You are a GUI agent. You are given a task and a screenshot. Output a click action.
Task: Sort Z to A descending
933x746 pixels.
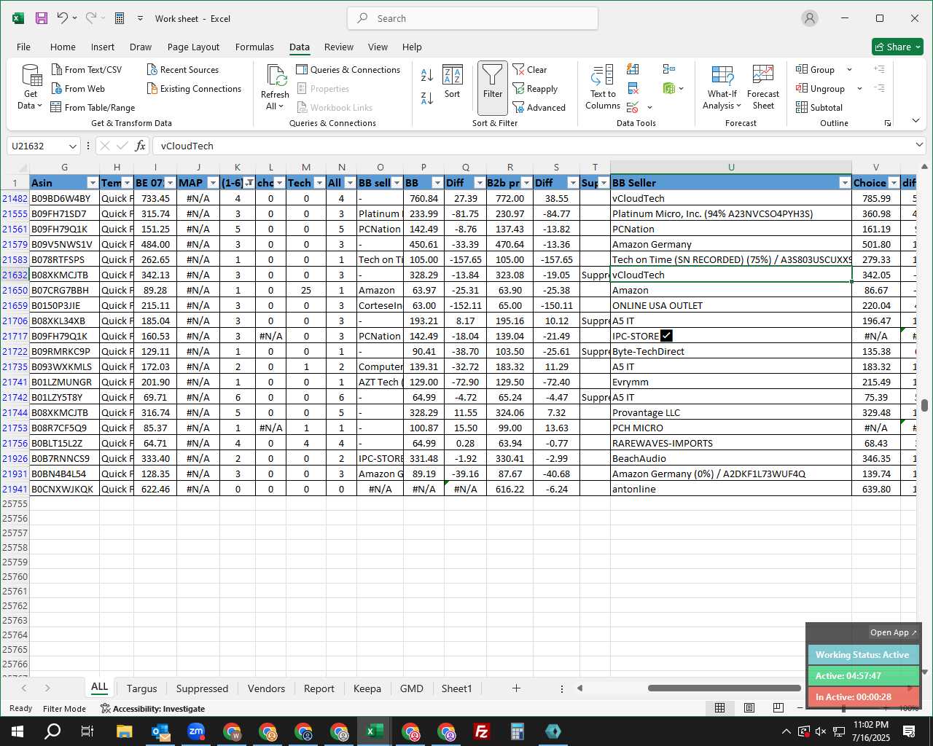point(427,97)
